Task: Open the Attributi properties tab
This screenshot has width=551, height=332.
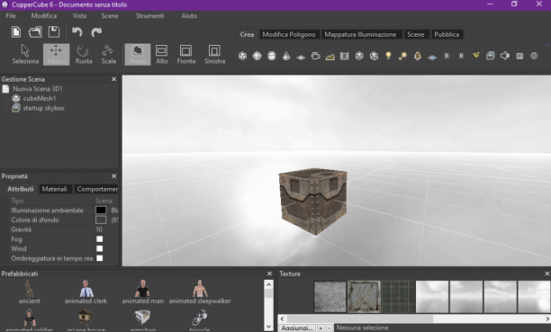Action: (21, 189)
